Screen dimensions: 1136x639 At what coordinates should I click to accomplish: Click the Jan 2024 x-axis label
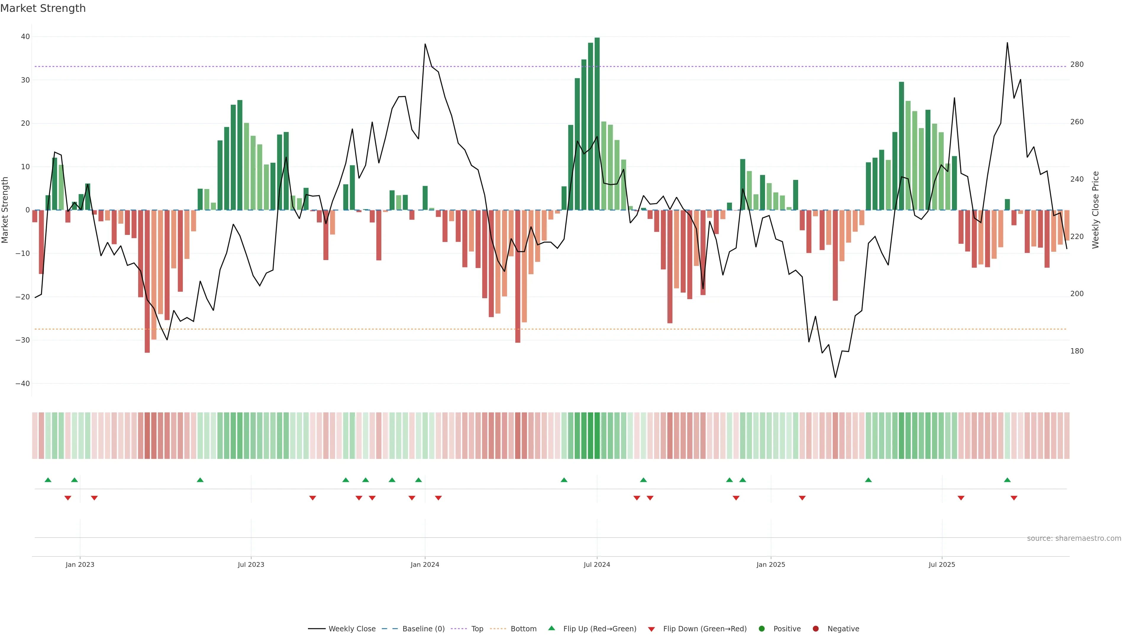(x=425, y=564)
